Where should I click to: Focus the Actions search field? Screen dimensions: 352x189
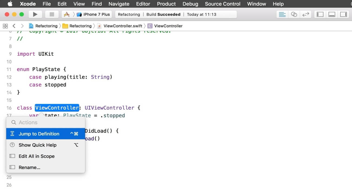46,122
